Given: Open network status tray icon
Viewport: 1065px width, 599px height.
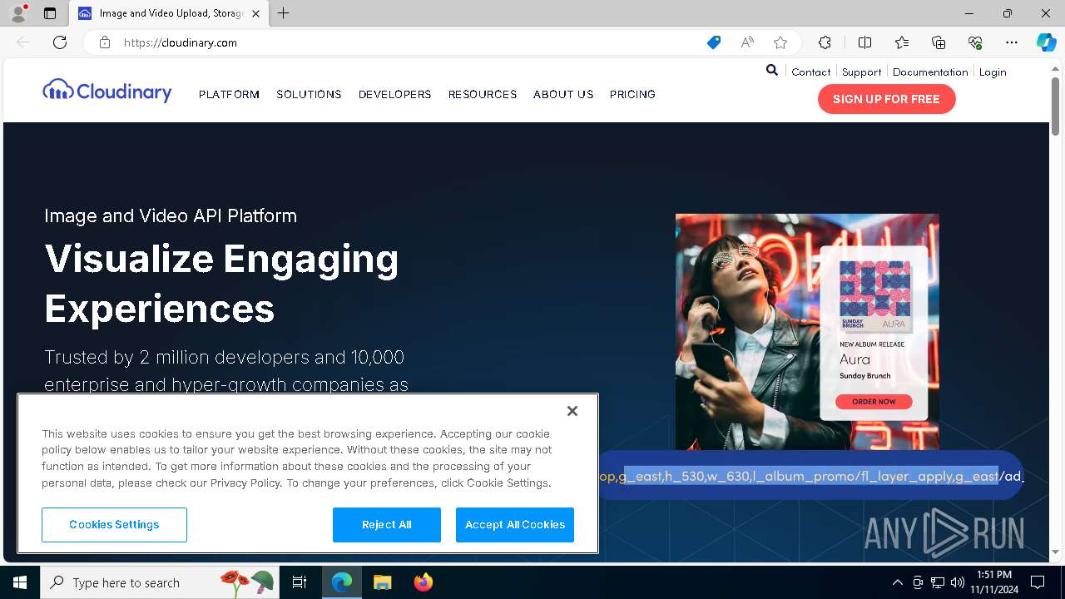Looking at the screenshot, I should [x=938, y=582].
